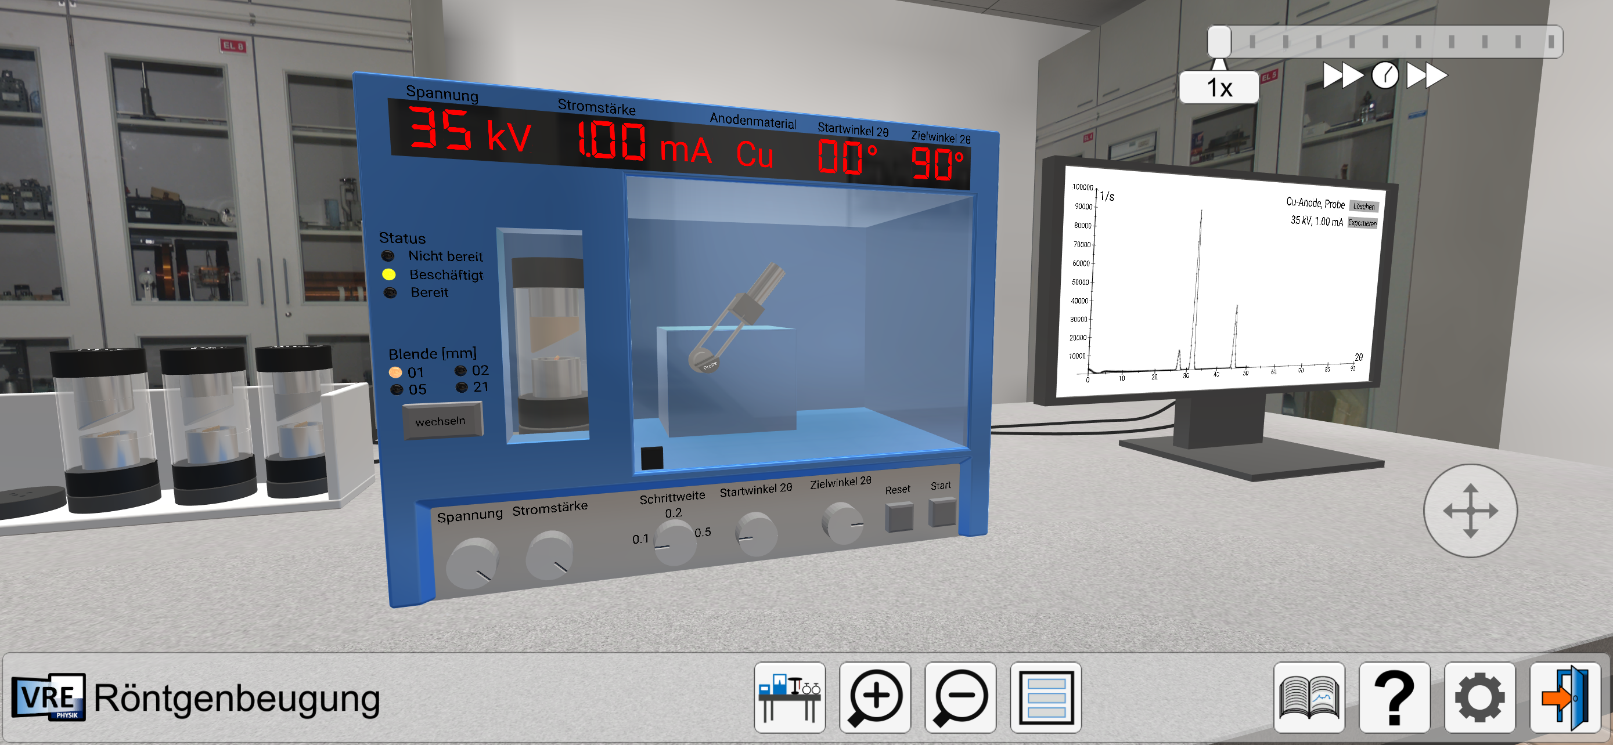Click the 90° target angle display

tap(937, 164)
